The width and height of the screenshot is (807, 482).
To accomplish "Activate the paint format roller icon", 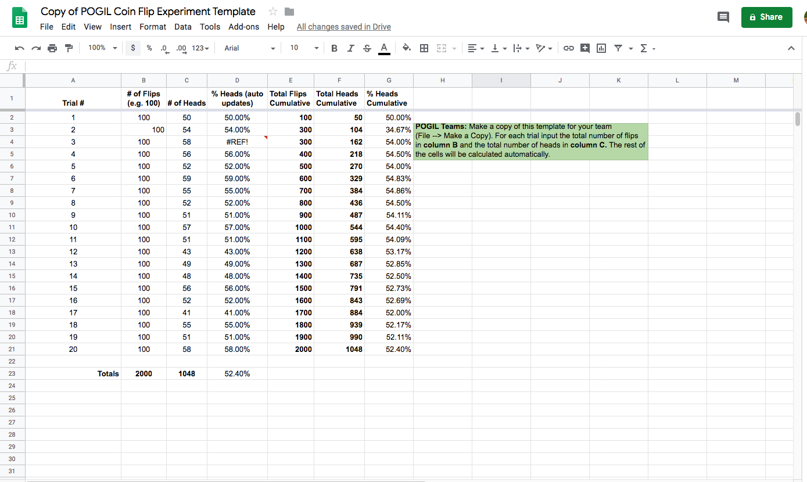I will 69,48.
